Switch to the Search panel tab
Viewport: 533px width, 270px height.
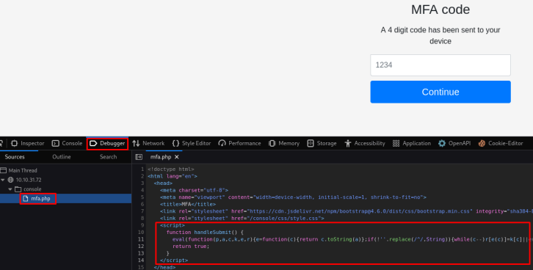pyautogui.click(x=109, y=157)
